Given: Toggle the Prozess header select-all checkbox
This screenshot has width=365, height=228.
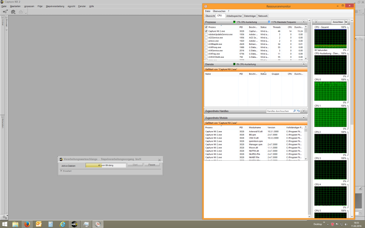Looking at the screenshot, I should point(206,27).
